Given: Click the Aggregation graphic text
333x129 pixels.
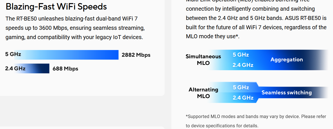Looking at the screenshot, I should (x=286, y=60).
